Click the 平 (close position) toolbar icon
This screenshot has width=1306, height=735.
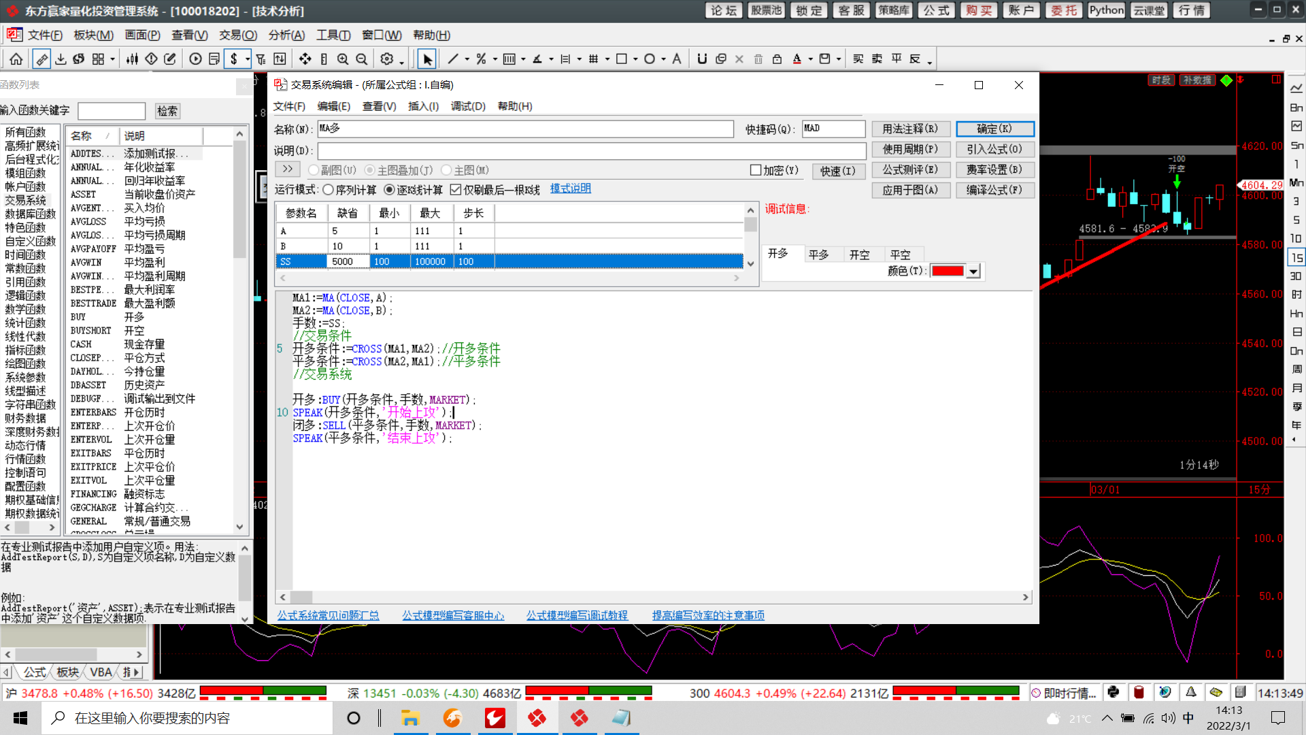coord(897,59)
